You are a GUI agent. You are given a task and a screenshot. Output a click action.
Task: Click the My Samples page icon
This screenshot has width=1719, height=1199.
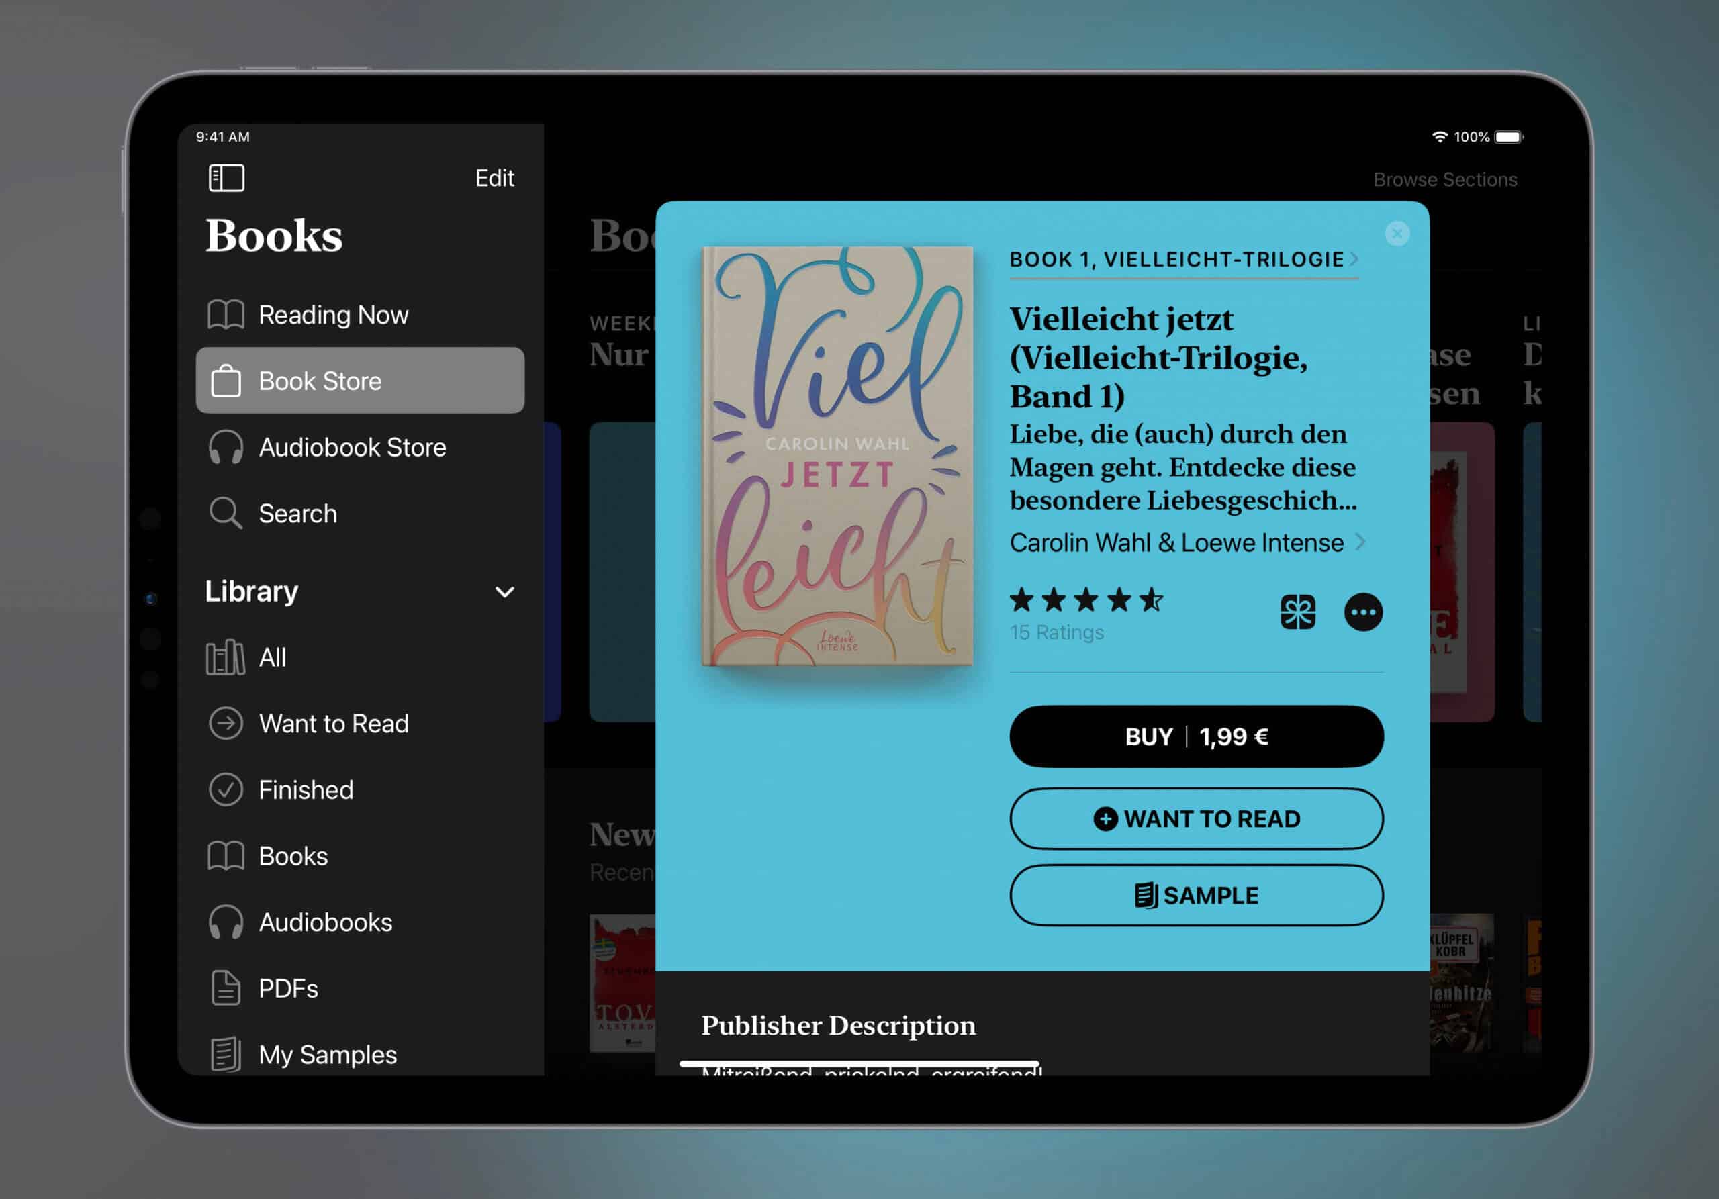pos(226,1055)
